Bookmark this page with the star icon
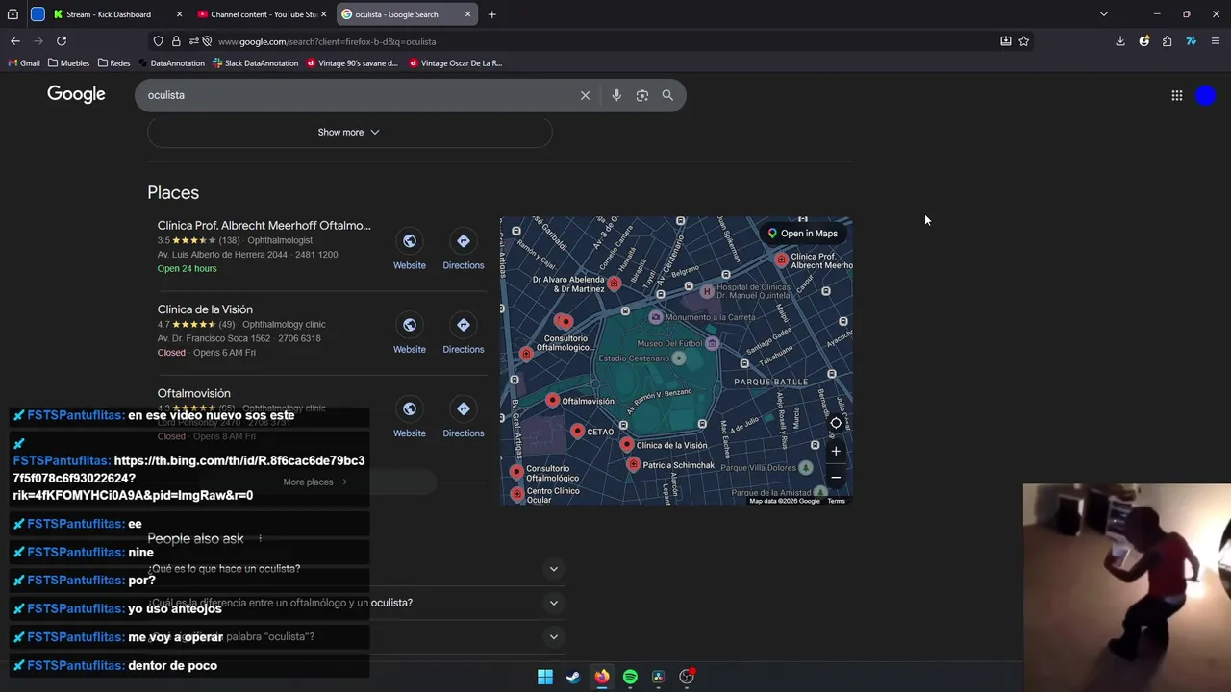1231x692 pixels. [x=1024, y=41]
